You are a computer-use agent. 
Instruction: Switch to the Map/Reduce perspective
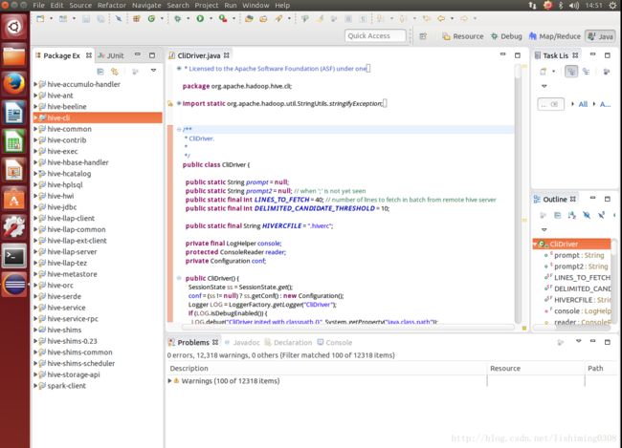click(554, 36)
